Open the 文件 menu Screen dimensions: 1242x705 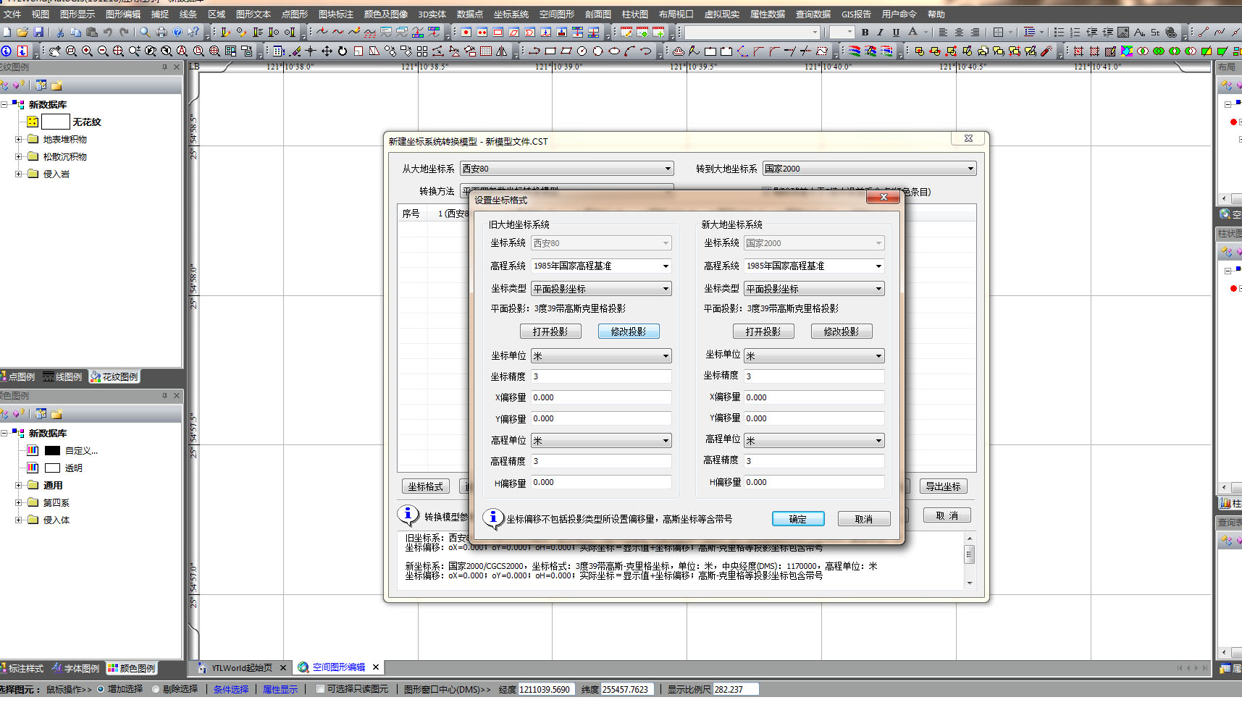12,14
